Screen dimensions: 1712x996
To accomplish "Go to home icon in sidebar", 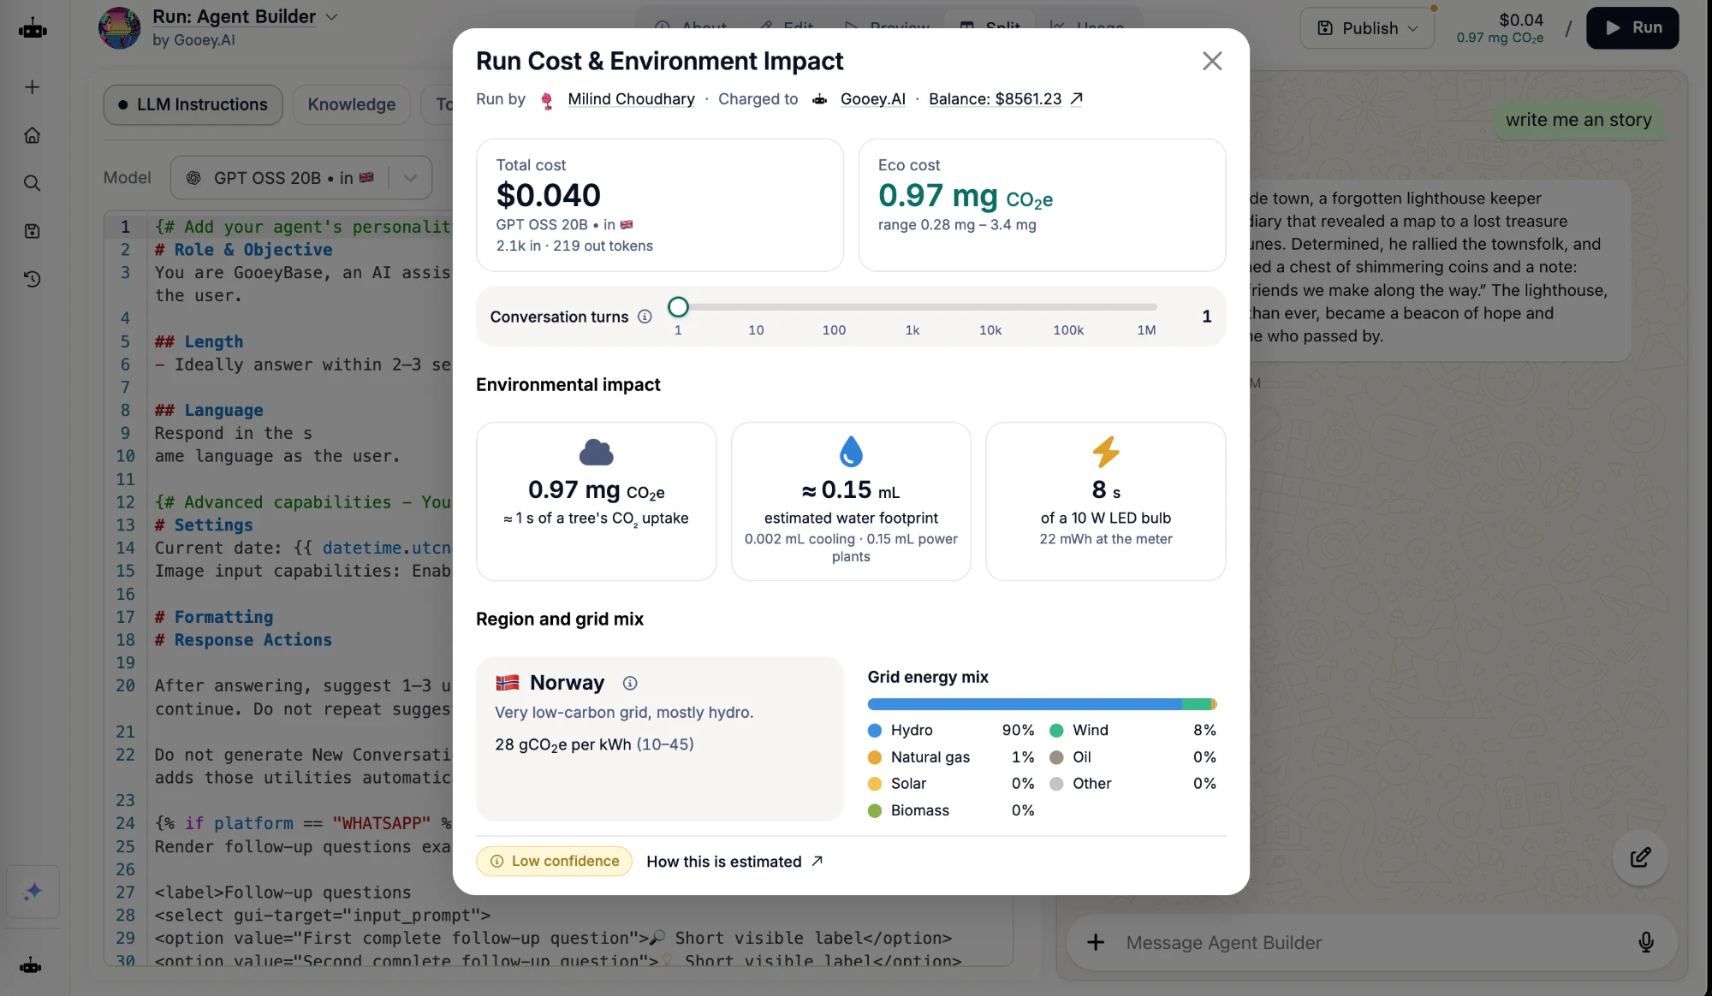I will coord(33,135).
